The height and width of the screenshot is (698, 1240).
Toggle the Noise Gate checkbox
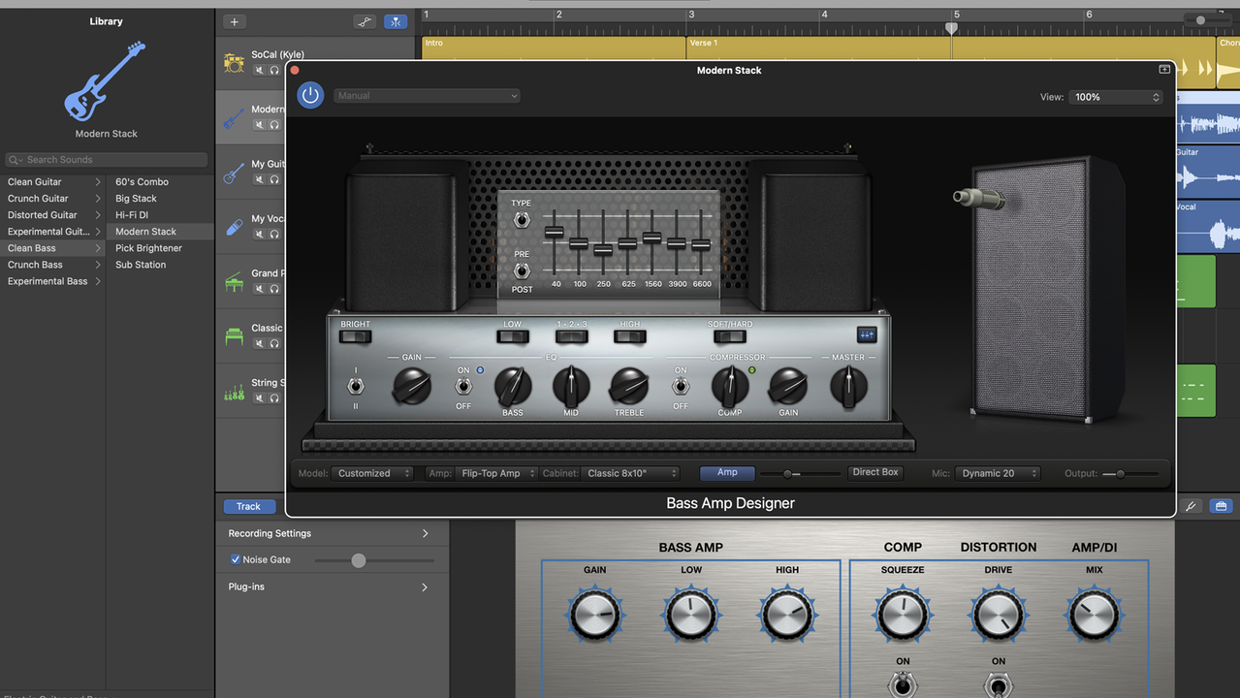236,559
